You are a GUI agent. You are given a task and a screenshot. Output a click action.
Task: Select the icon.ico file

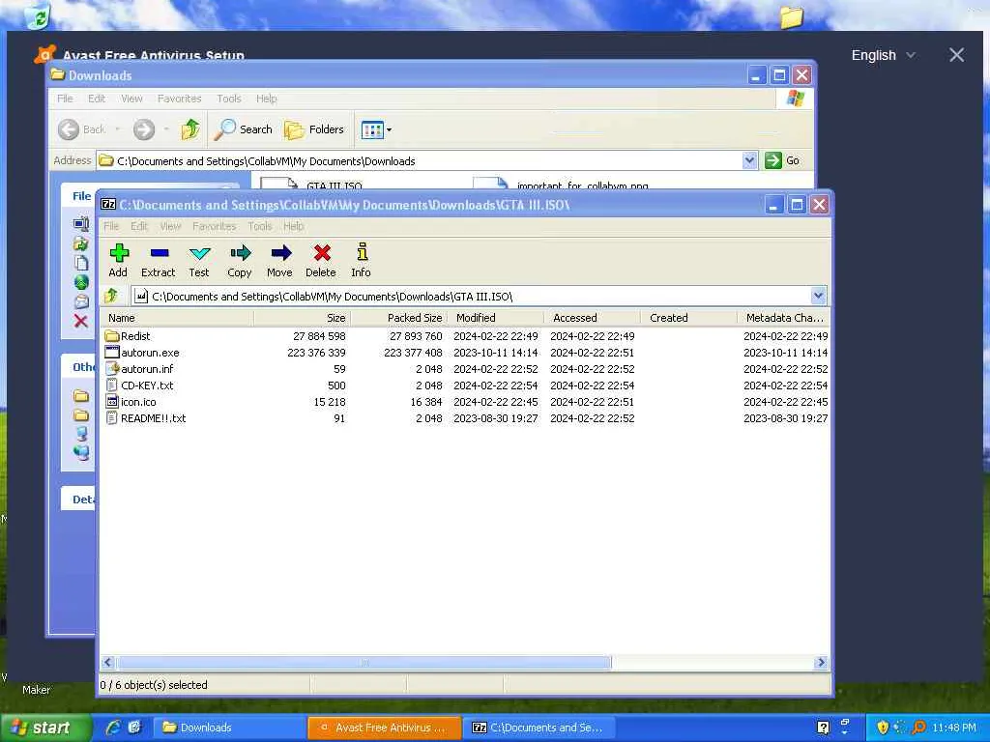coord(465,402)
